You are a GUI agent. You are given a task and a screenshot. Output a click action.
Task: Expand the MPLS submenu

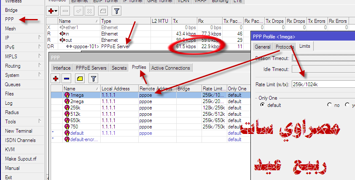(40, 56)
